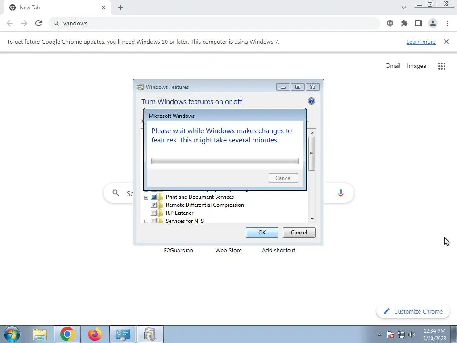This screenshot has width=457, height=343.
Task: Click the address bar containing windows
Action: coord(215,23)
